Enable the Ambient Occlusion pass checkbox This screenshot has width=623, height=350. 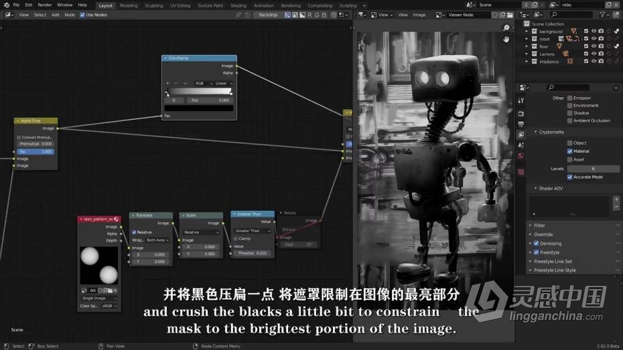pos(570,120)
